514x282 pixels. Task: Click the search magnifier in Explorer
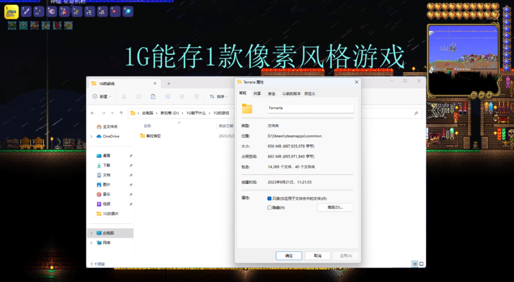click(416, 113)
